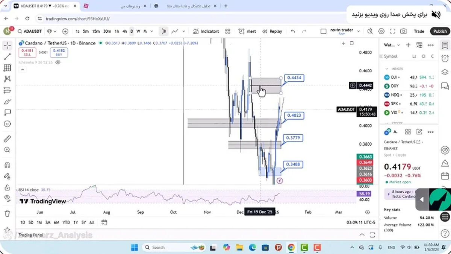Viewport: 451px width, 254px height.
Task: Select the YTD date range
Action: pos(66,222)
